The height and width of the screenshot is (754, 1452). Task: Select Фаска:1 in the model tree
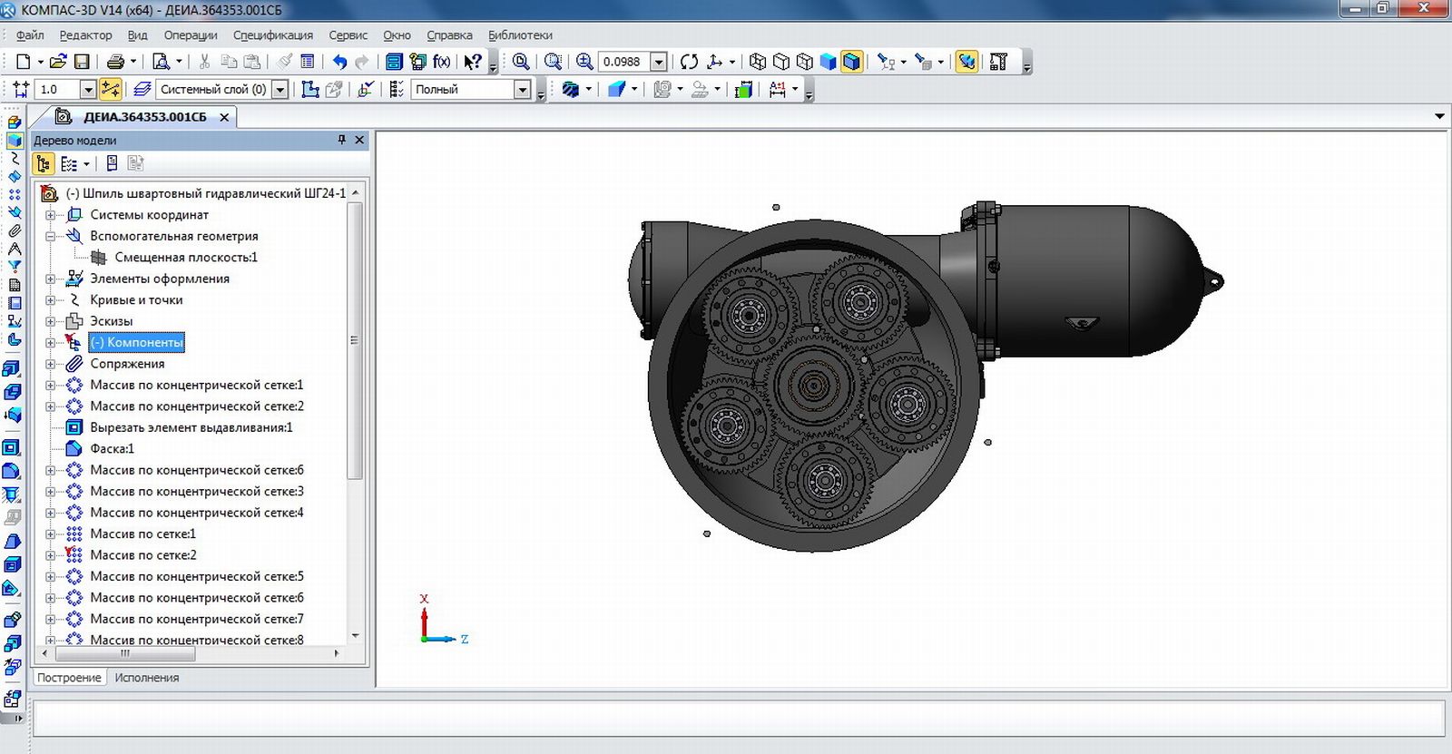pyautogui.click(x=112, y=449)
